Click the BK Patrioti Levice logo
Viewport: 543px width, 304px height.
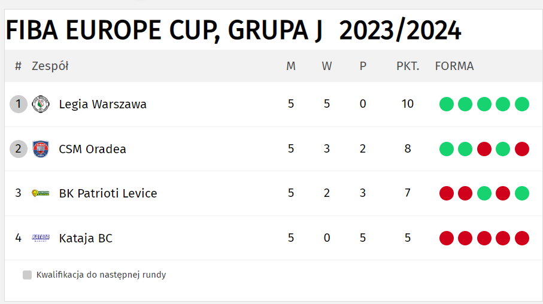(41, 193)
